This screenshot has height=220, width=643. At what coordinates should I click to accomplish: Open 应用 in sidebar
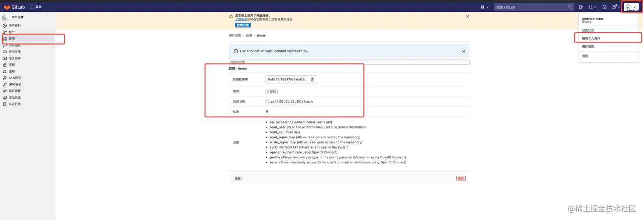(x=28, y=39)
